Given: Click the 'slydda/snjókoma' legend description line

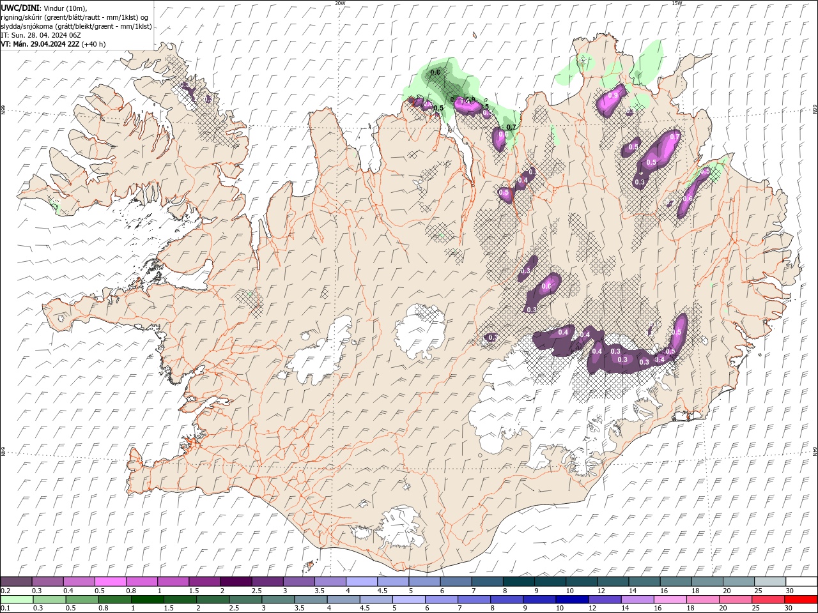Looking at the screenshot, I should [77, 26].
